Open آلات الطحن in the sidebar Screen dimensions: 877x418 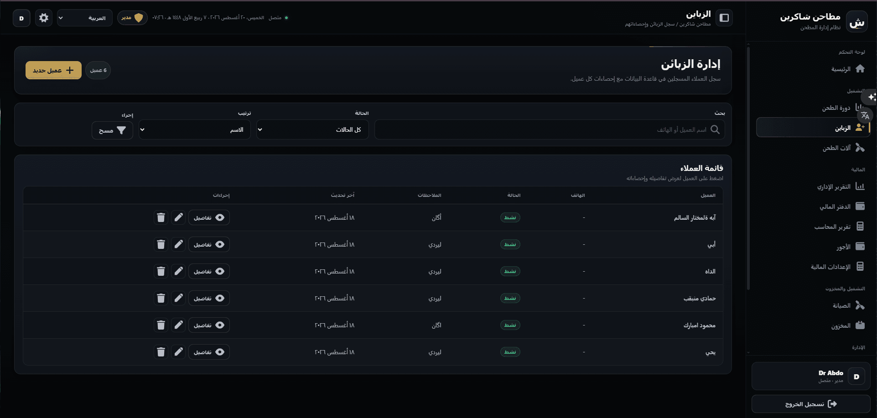pyautogui.click(x=813, y=148)
